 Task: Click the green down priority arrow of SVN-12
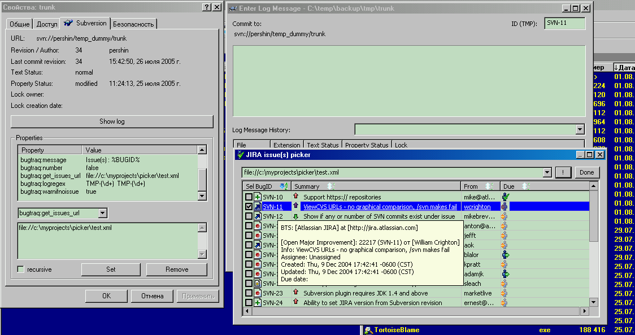(x=295, y=216)
